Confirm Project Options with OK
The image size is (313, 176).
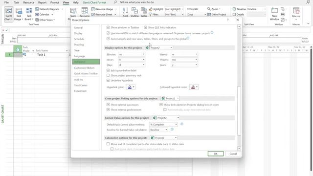click(216, 154)
